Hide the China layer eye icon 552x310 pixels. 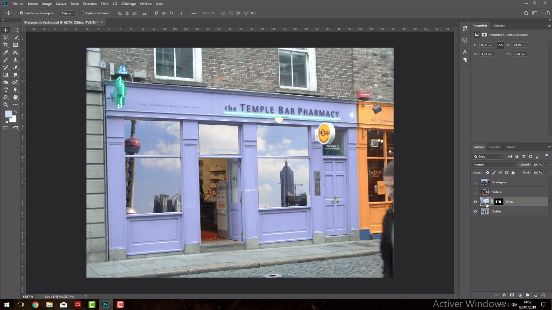[475, 202]
